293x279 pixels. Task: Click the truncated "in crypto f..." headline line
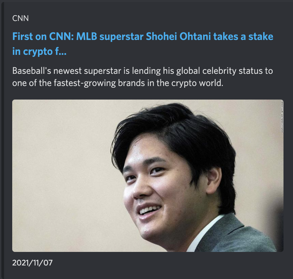pyautogui.click(x=39, y=52)
